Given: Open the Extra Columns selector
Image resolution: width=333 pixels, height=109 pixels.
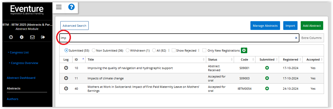Looking at the screenshot, I should click(x=312, y=38).
